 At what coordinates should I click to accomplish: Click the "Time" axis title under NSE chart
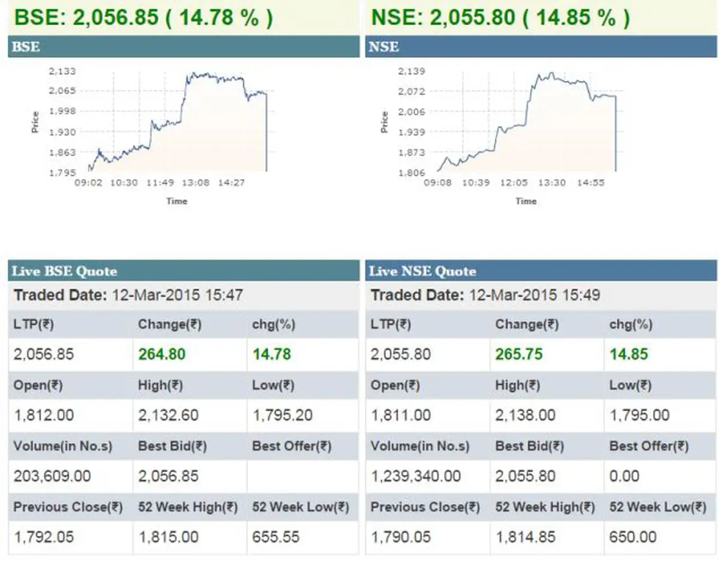[x=526, y=202]
